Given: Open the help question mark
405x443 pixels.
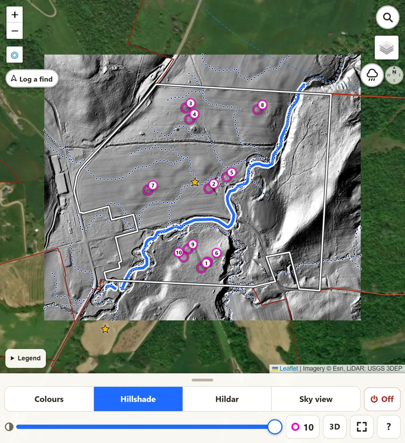Looking at the screenshot, I should click(389, 427).
